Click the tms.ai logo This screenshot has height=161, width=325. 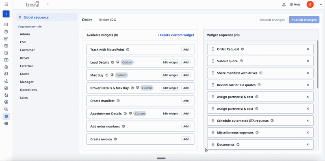pos(33,4)
